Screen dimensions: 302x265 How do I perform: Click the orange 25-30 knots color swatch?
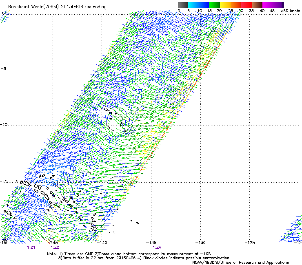tap(236, 5)
